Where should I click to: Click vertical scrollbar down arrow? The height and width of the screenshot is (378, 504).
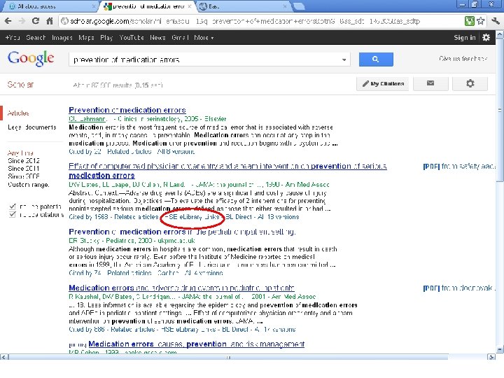click(500, 350)
